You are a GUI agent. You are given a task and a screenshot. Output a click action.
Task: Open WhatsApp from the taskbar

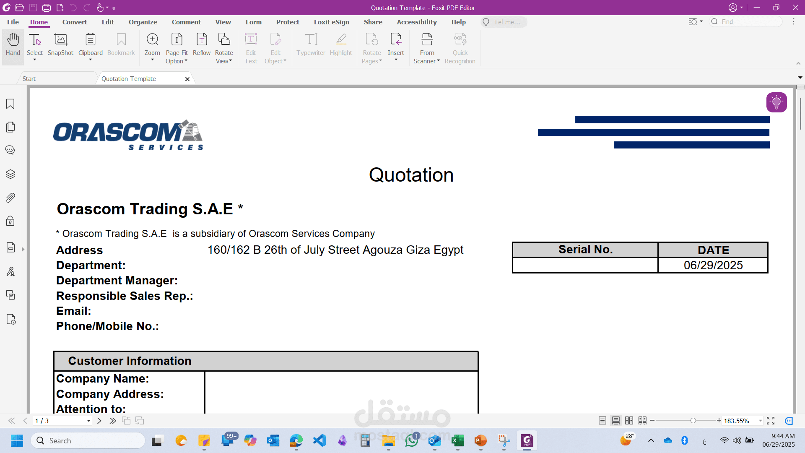(412, 440)
